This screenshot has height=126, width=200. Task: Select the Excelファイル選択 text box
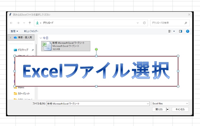96,71
